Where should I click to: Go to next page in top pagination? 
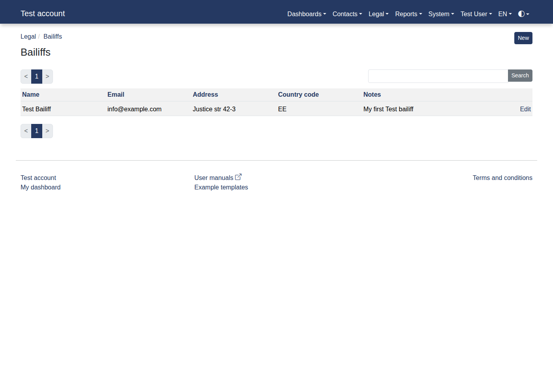[x=47, y=77]
